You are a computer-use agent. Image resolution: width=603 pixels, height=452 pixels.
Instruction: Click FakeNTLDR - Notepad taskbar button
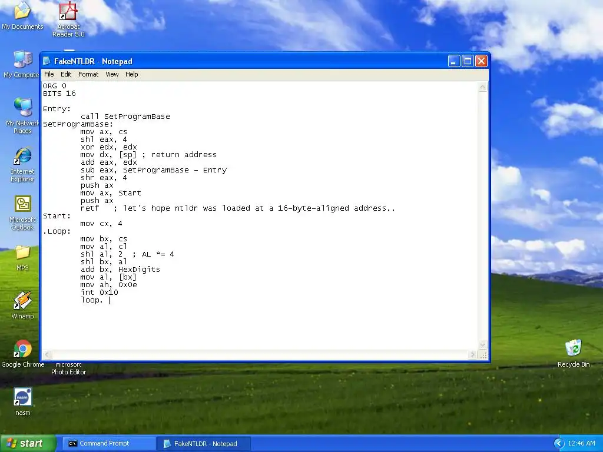click(204, 444)
